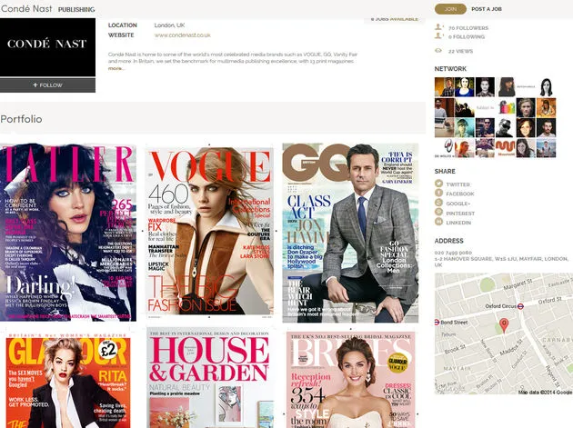The height and width of the screenshot is (428, 573).
Task: Click the London, UK location text
Action: click(169, 25)
